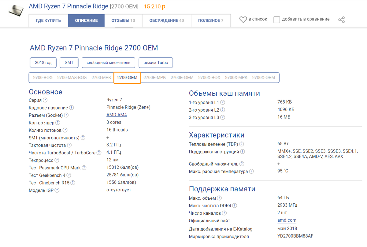Image resolution: width=367 pixels, height=247 pixels.
Task: Click help icon next to Макс. частота DDR4
Action: (x=235, y=206)
